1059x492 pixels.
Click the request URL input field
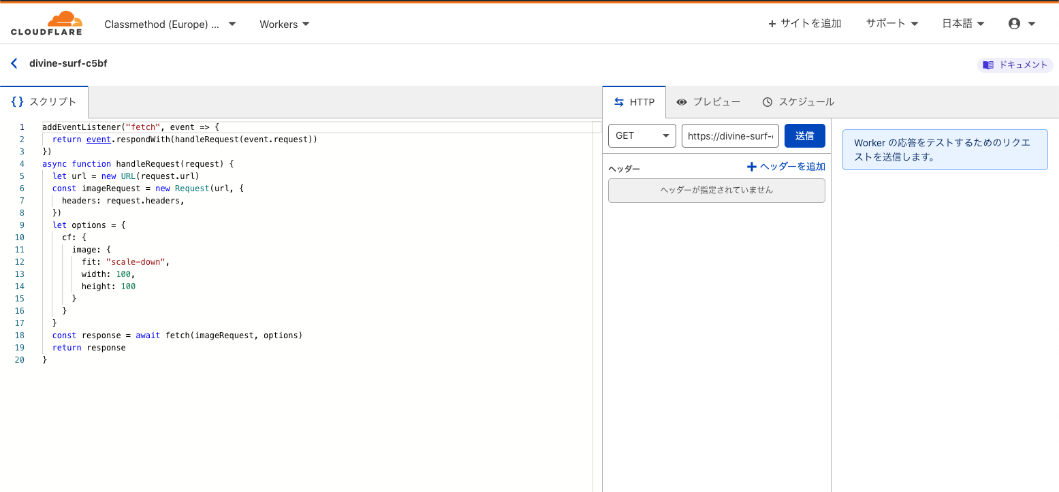(x=730, y=135)
